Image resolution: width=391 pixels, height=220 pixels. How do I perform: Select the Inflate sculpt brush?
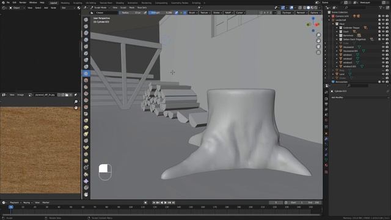[x=86, y=60]
